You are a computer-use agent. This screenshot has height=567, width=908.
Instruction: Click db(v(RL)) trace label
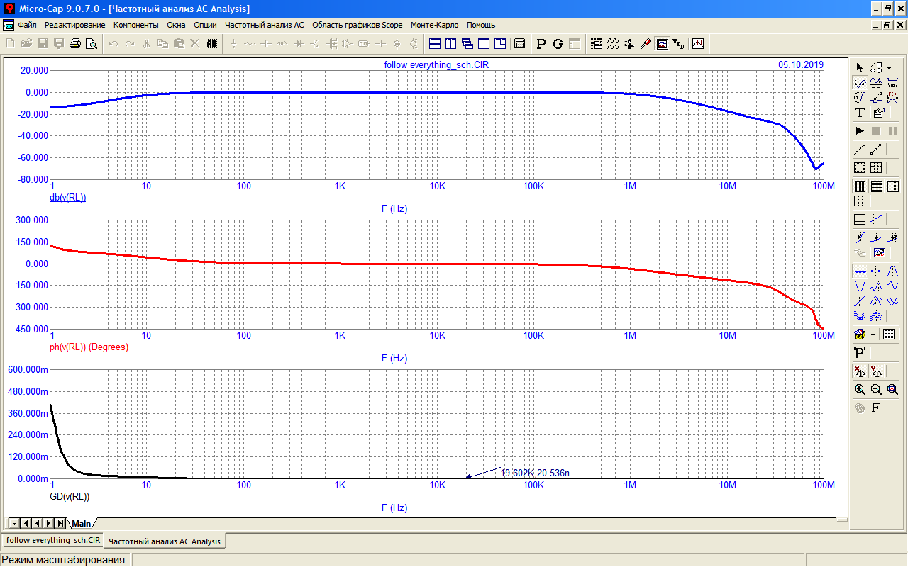coord(67,198)
